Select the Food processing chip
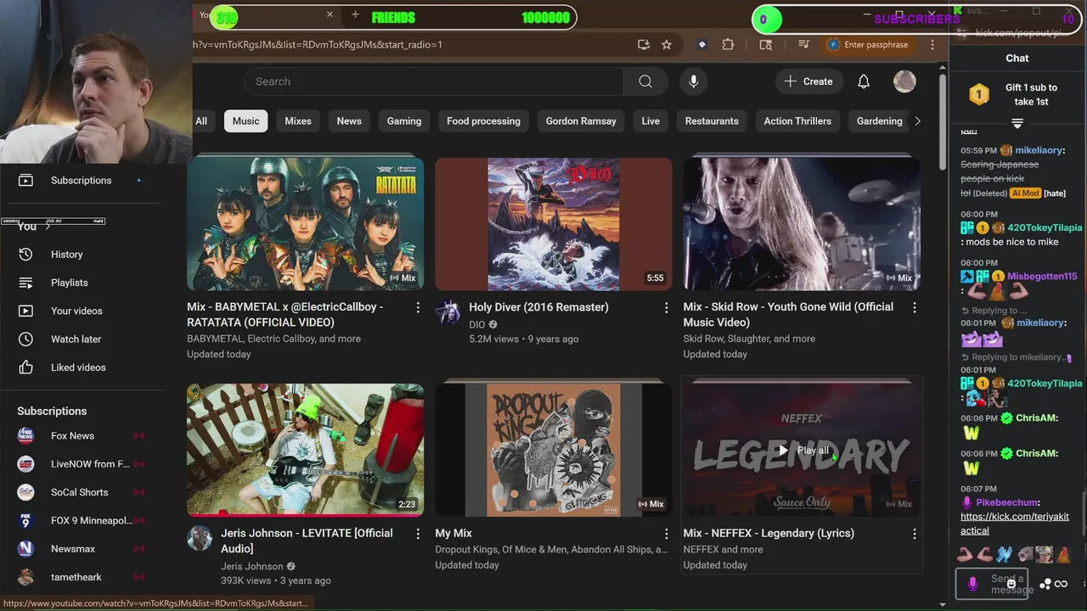This screenshot has height=611, width=1087. 484,121
